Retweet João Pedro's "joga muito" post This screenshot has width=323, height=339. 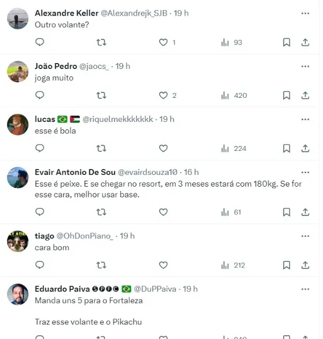tap(101, 95)
